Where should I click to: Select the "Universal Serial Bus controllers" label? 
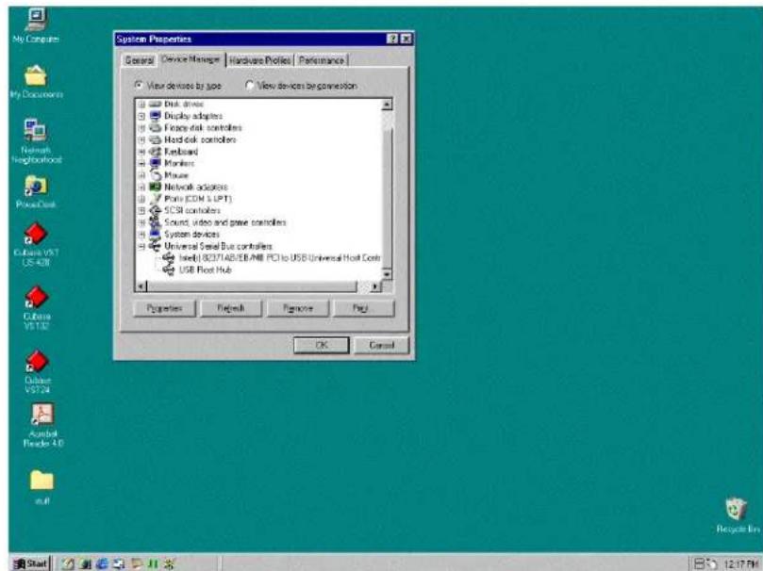219,246
